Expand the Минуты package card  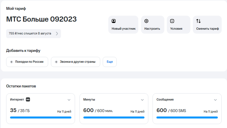pyautogui.click(x=142, y=100)
